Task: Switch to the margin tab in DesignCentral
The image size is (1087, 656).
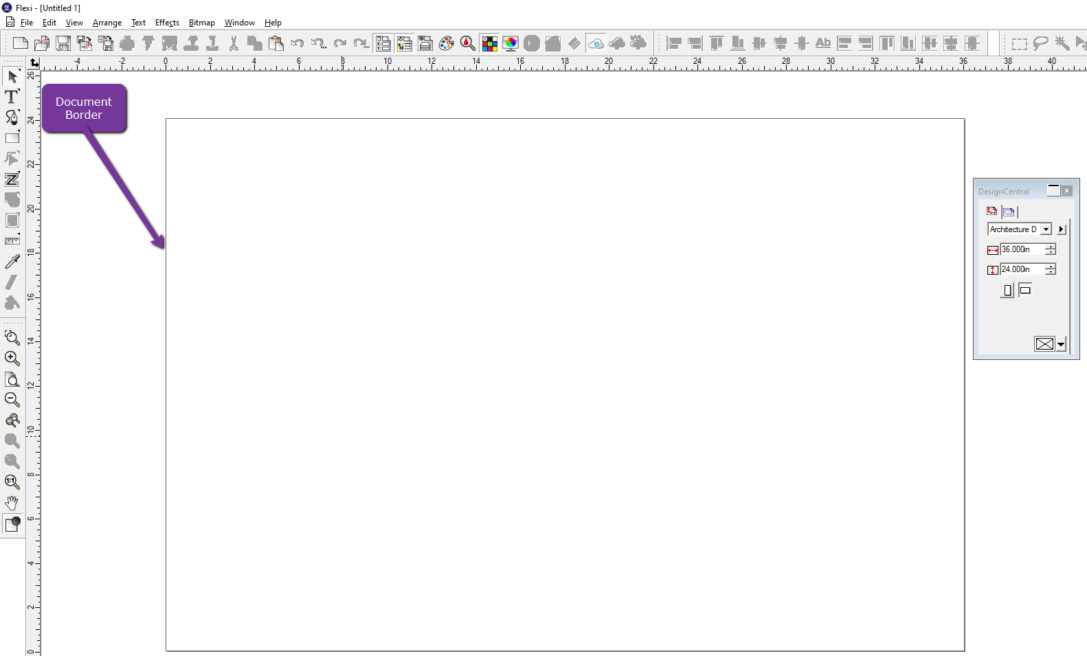Action: point(1009,212)
